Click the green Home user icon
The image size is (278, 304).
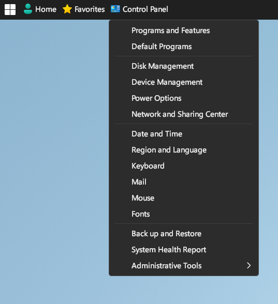pyautogui.click(x=28, y=9)
